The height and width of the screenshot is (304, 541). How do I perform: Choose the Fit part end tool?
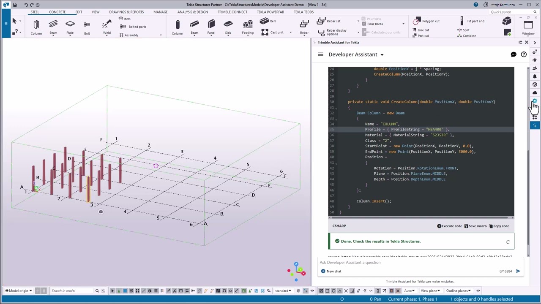click(x=472, y=21)
